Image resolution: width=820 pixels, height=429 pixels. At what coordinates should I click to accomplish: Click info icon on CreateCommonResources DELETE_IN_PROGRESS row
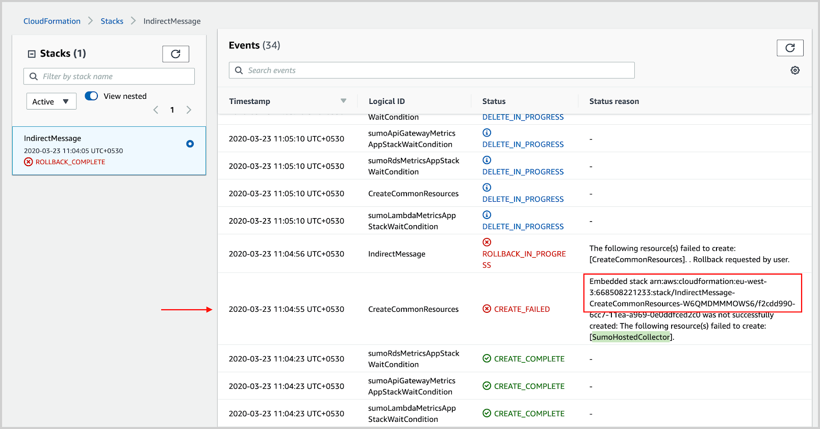click(x=486, y=187)
